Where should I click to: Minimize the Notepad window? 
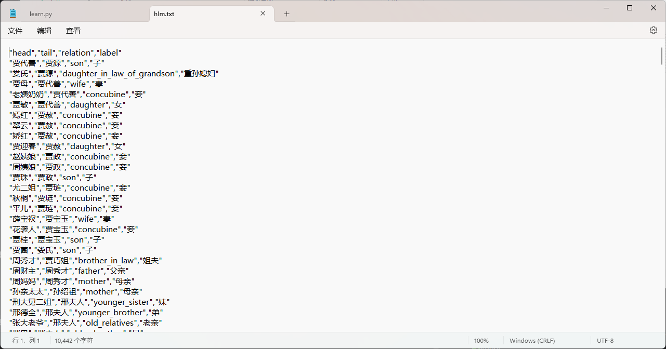(605, 8)
